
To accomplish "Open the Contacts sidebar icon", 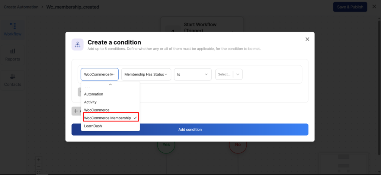I will pos(13,80).
